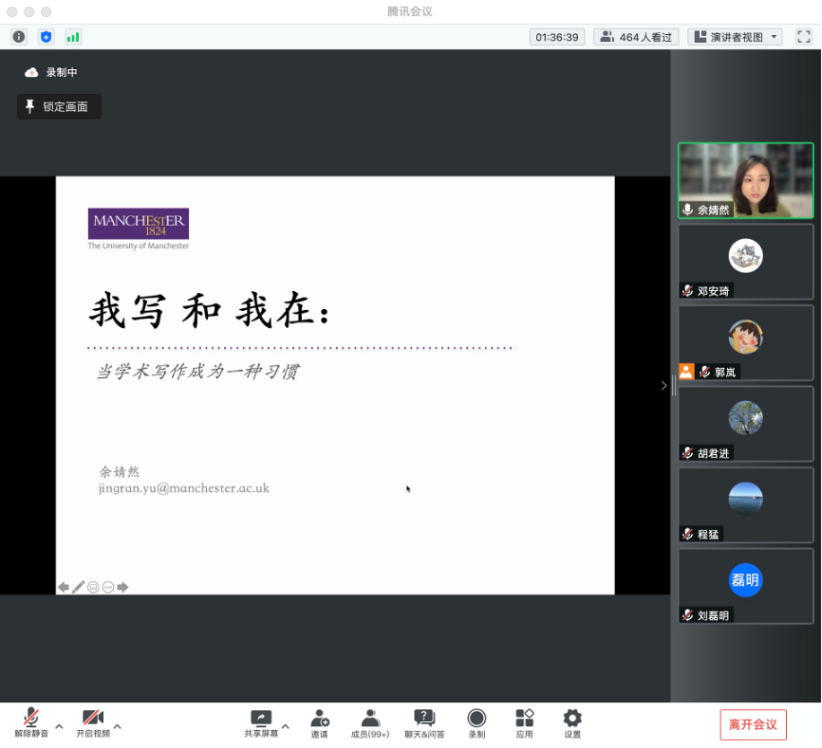Open the 演讲者视图 view dropdown
The image size is (822, 748).
click(x=735, y=37)
